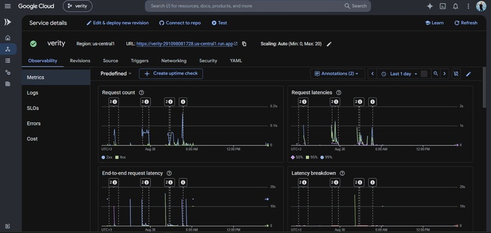Click the zoom magnifier icon in time controls
This screenshot has width=491, height=233.
pyautogui.click(x=436, y=74)
